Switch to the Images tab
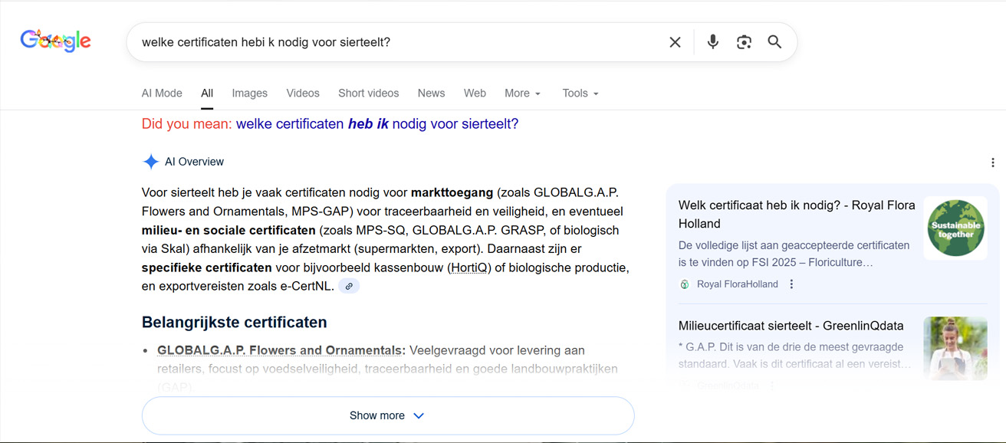The image size is (1006, 443). 249,94
